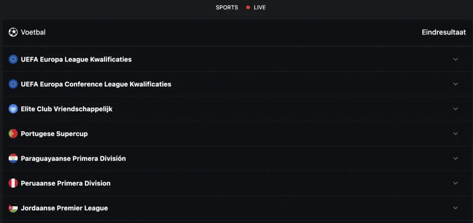The height and width of the screenshot is (223, 473).
Task: Switch to the LIVE tab
Action: pos(256,7)
